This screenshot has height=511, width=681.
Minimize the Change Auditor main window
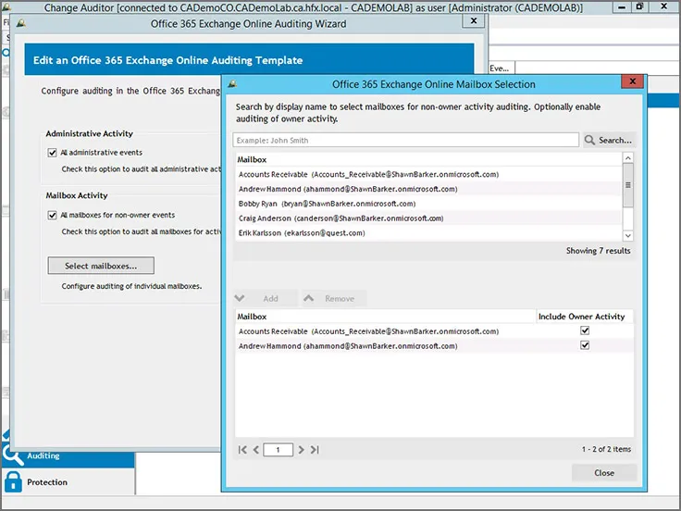click(x=622, y=7)
